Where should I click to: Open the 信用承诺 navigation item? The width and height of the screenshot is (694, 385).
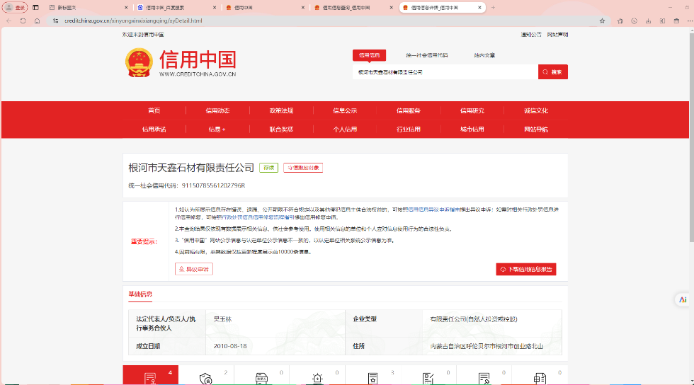(154, 130)
